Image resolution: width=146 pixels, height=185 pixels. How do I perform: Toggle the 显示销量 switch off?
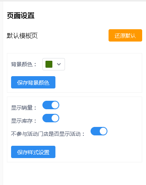pyautogui.click(x=51, y=105)
